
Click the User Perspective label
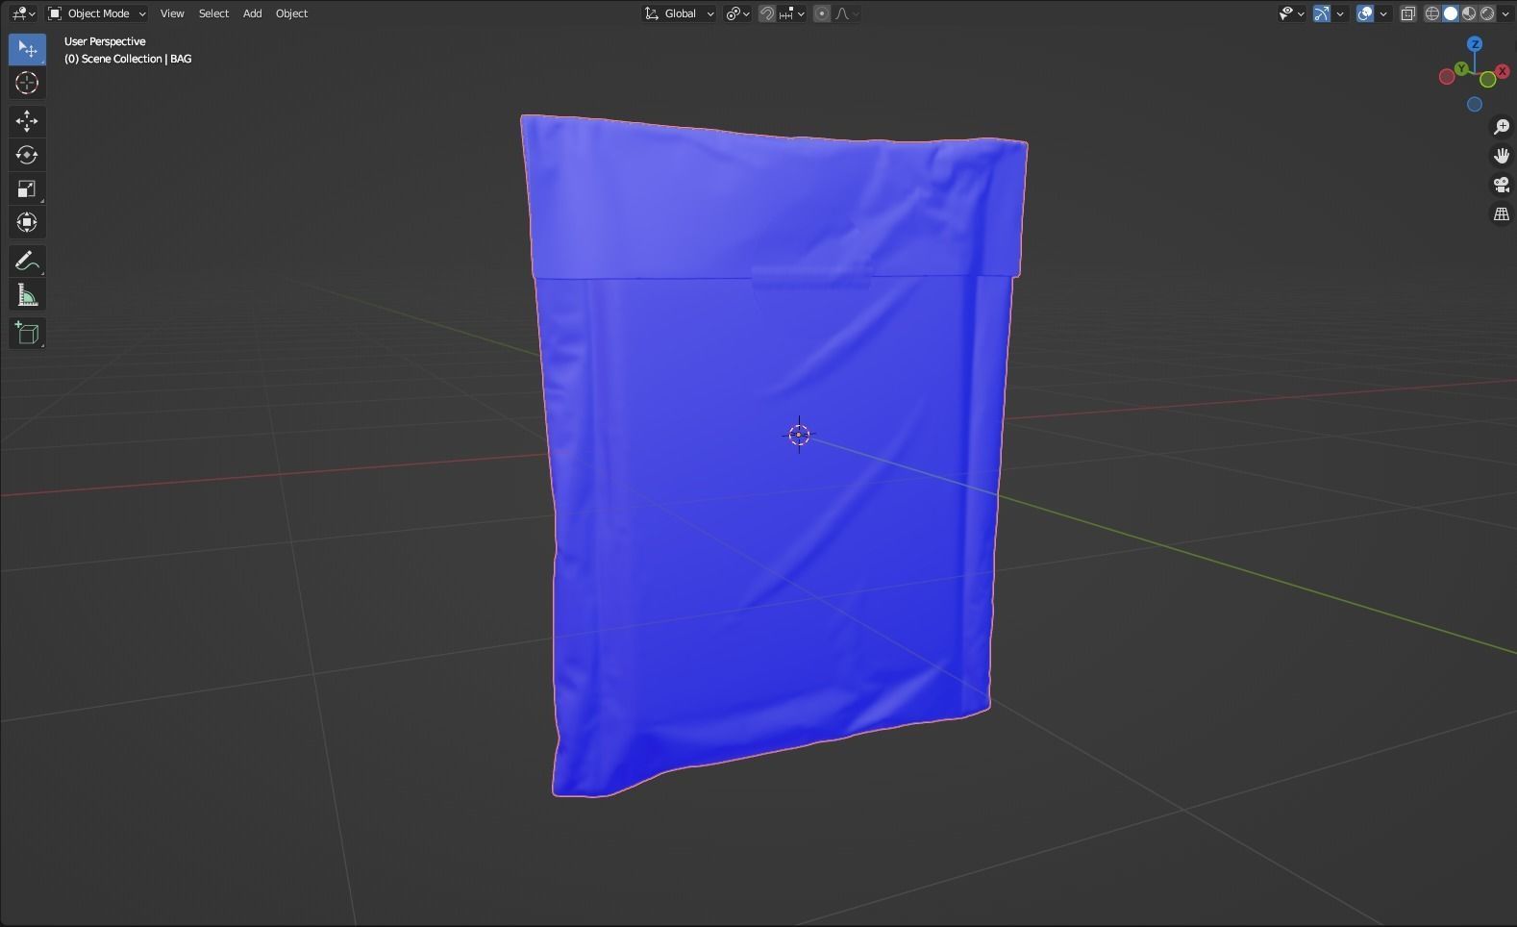[x=105, y=41]
